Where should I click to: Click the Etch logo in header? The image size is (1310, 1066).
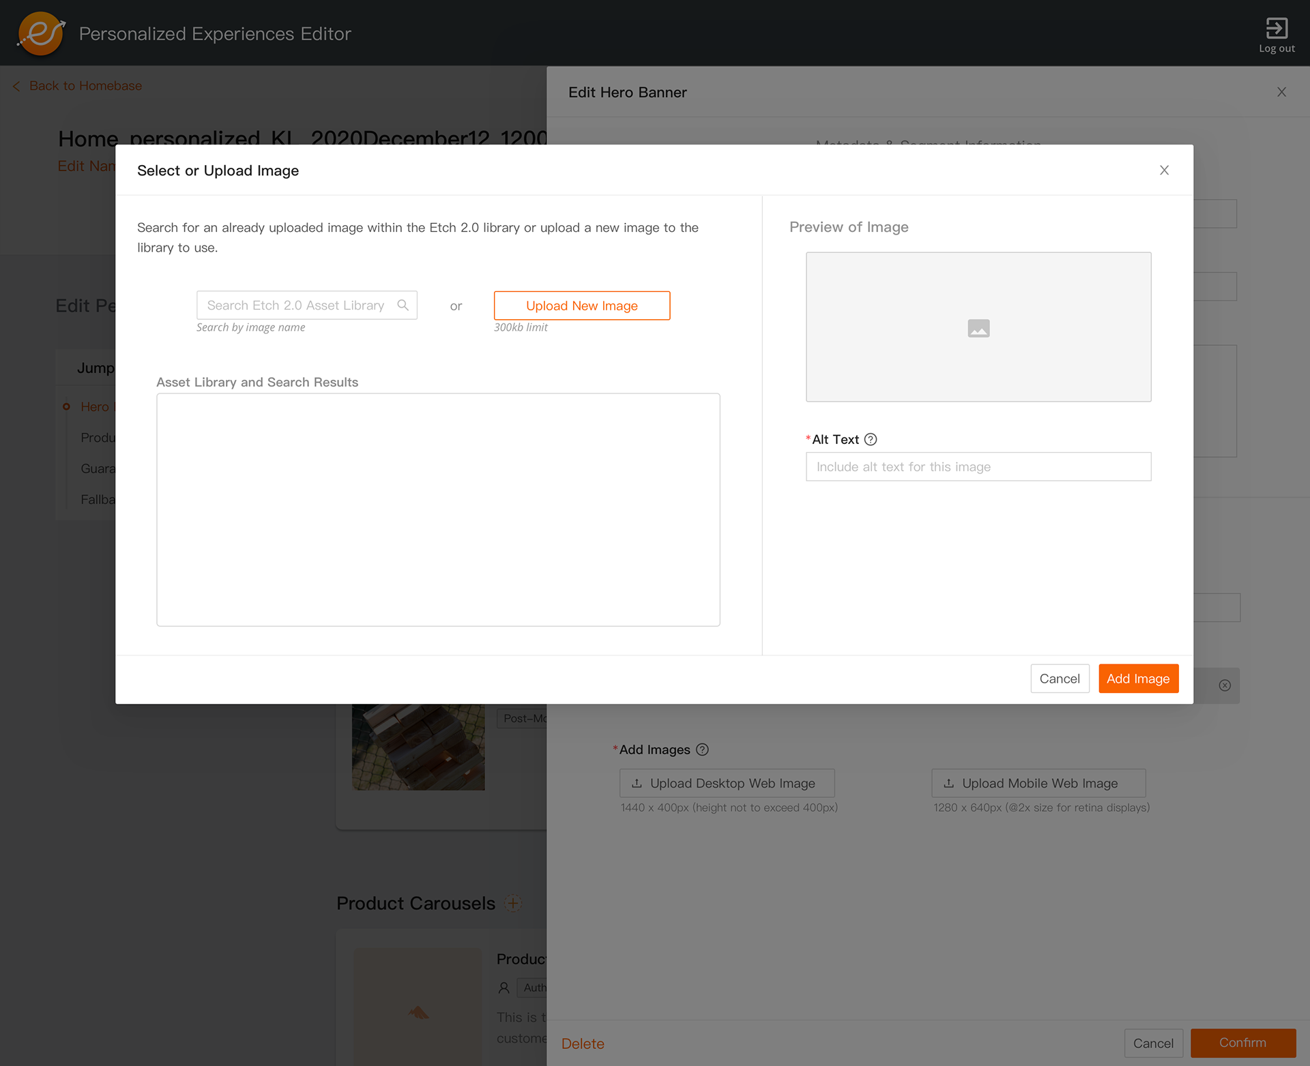41,33
